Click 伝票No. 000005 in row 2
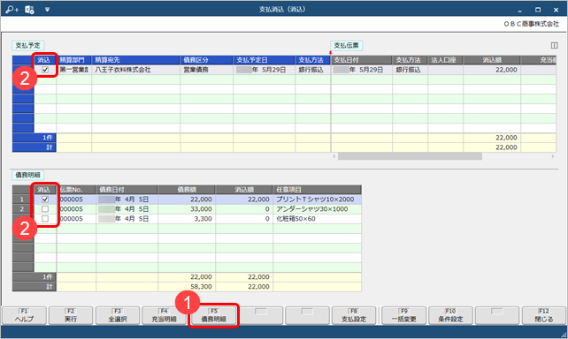Screen dimensions: 568x339 pyautogui.click(x=76, y=209)
